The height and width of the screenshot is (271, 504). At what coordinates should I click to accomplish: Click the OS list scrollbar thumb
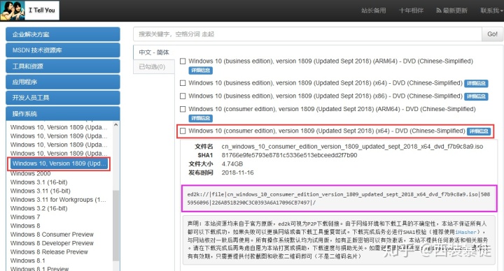[116, 226]
